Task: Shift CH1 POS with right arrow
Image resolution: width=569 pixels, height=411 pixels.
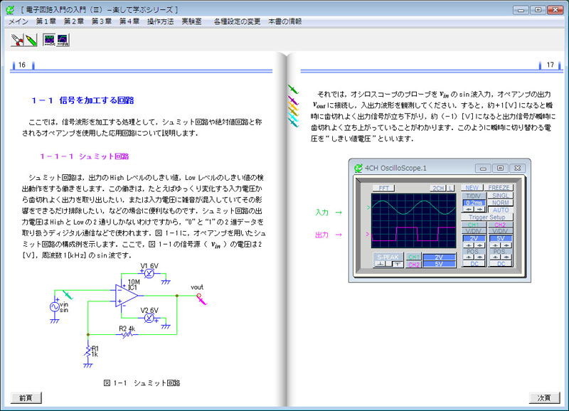Action: [479, 257]
